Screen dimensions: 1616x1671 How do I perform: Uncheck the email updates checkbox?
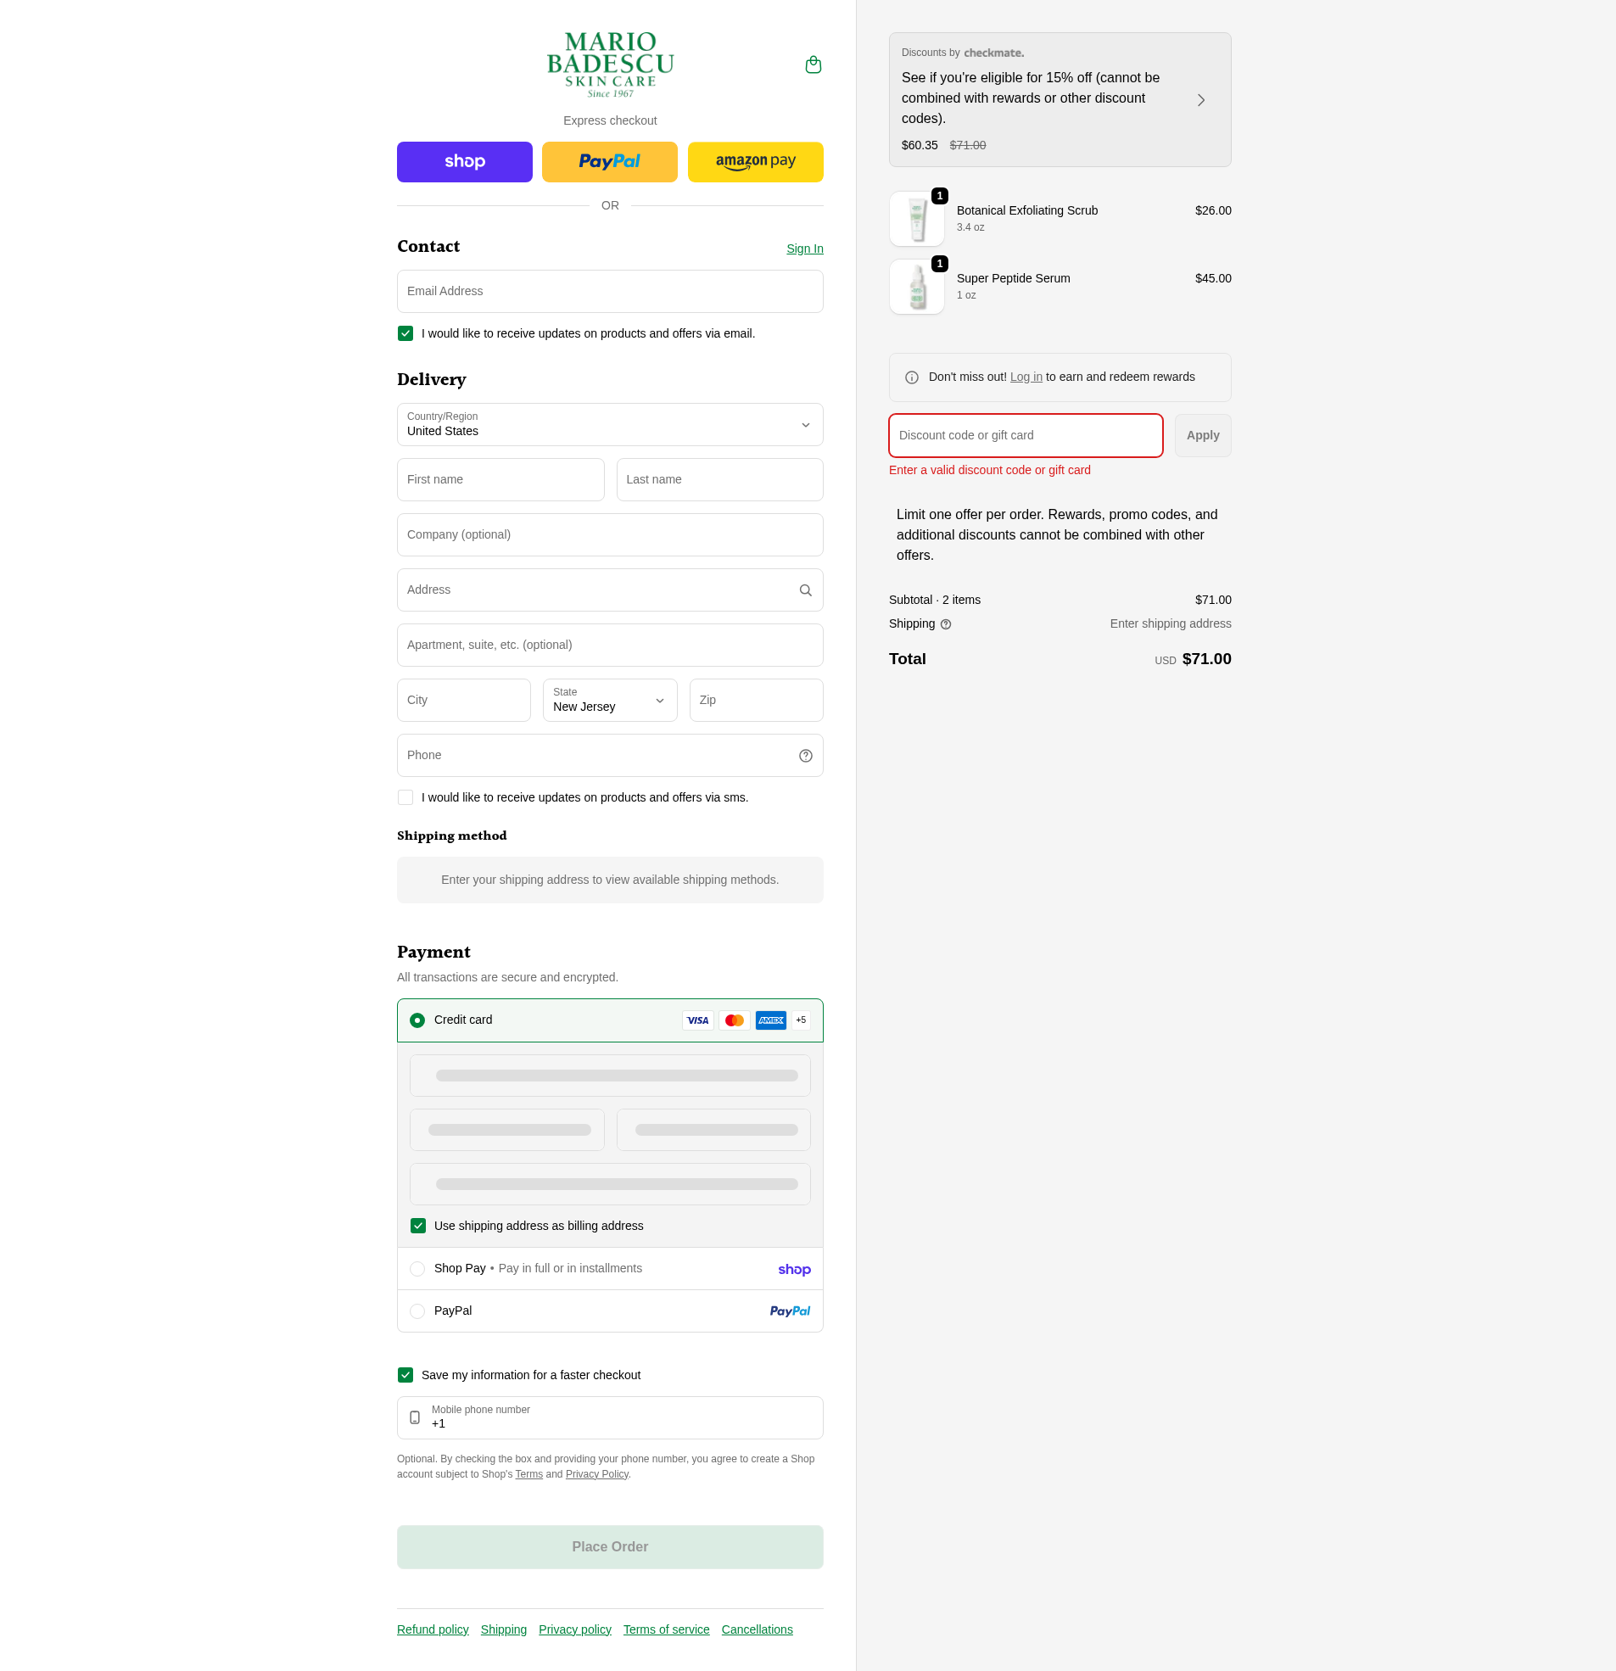[x=405, y=333]
